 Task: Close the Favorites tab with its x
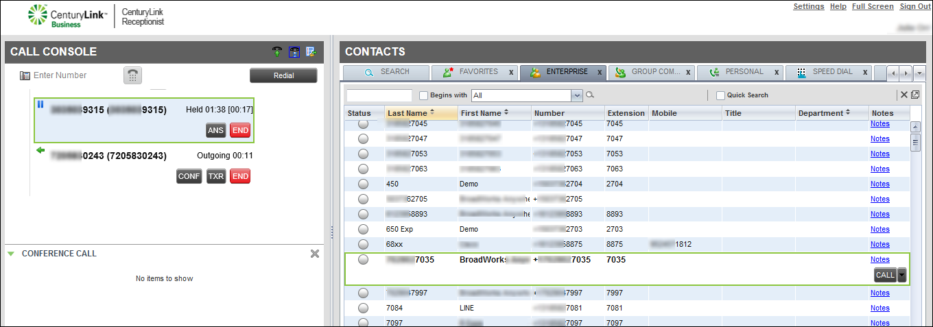pyautogui.click(x=510, y=72)
